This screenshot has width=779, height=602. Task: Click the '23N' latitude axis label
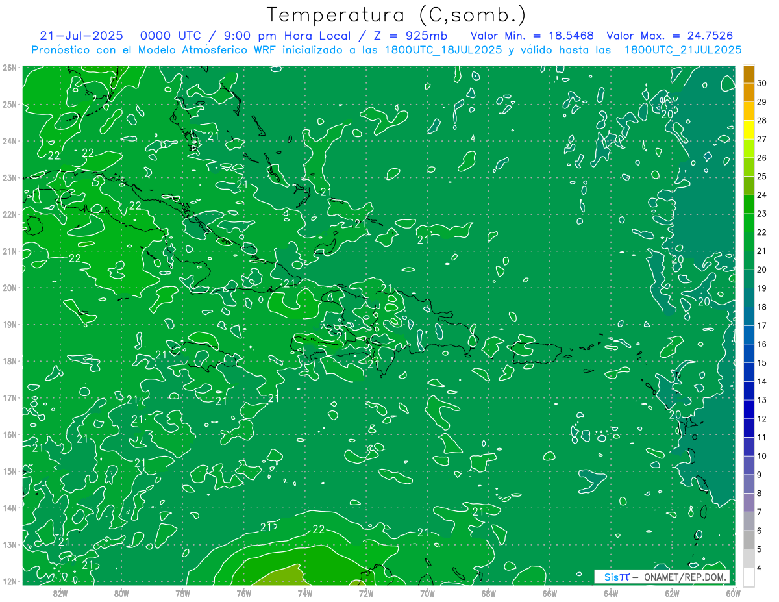pyautogui.click(x=9, y=177)
